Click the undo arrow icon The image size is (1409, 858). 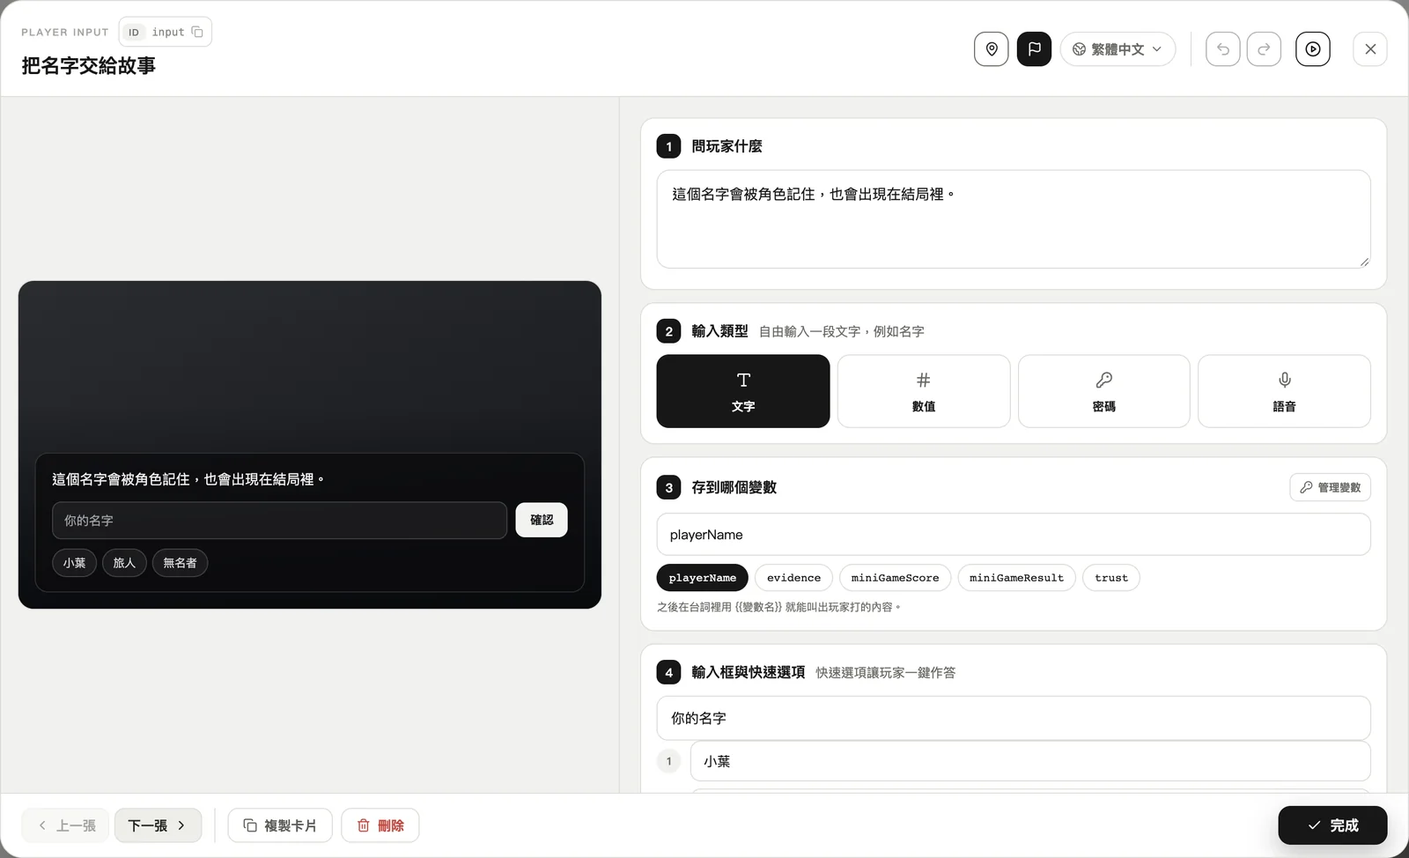1222,49
